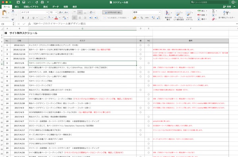Image resolution: width=238 pixels, height=157 pixels.
Task: Click the Redo circular arrow icon
Action: tap(37, 2)
